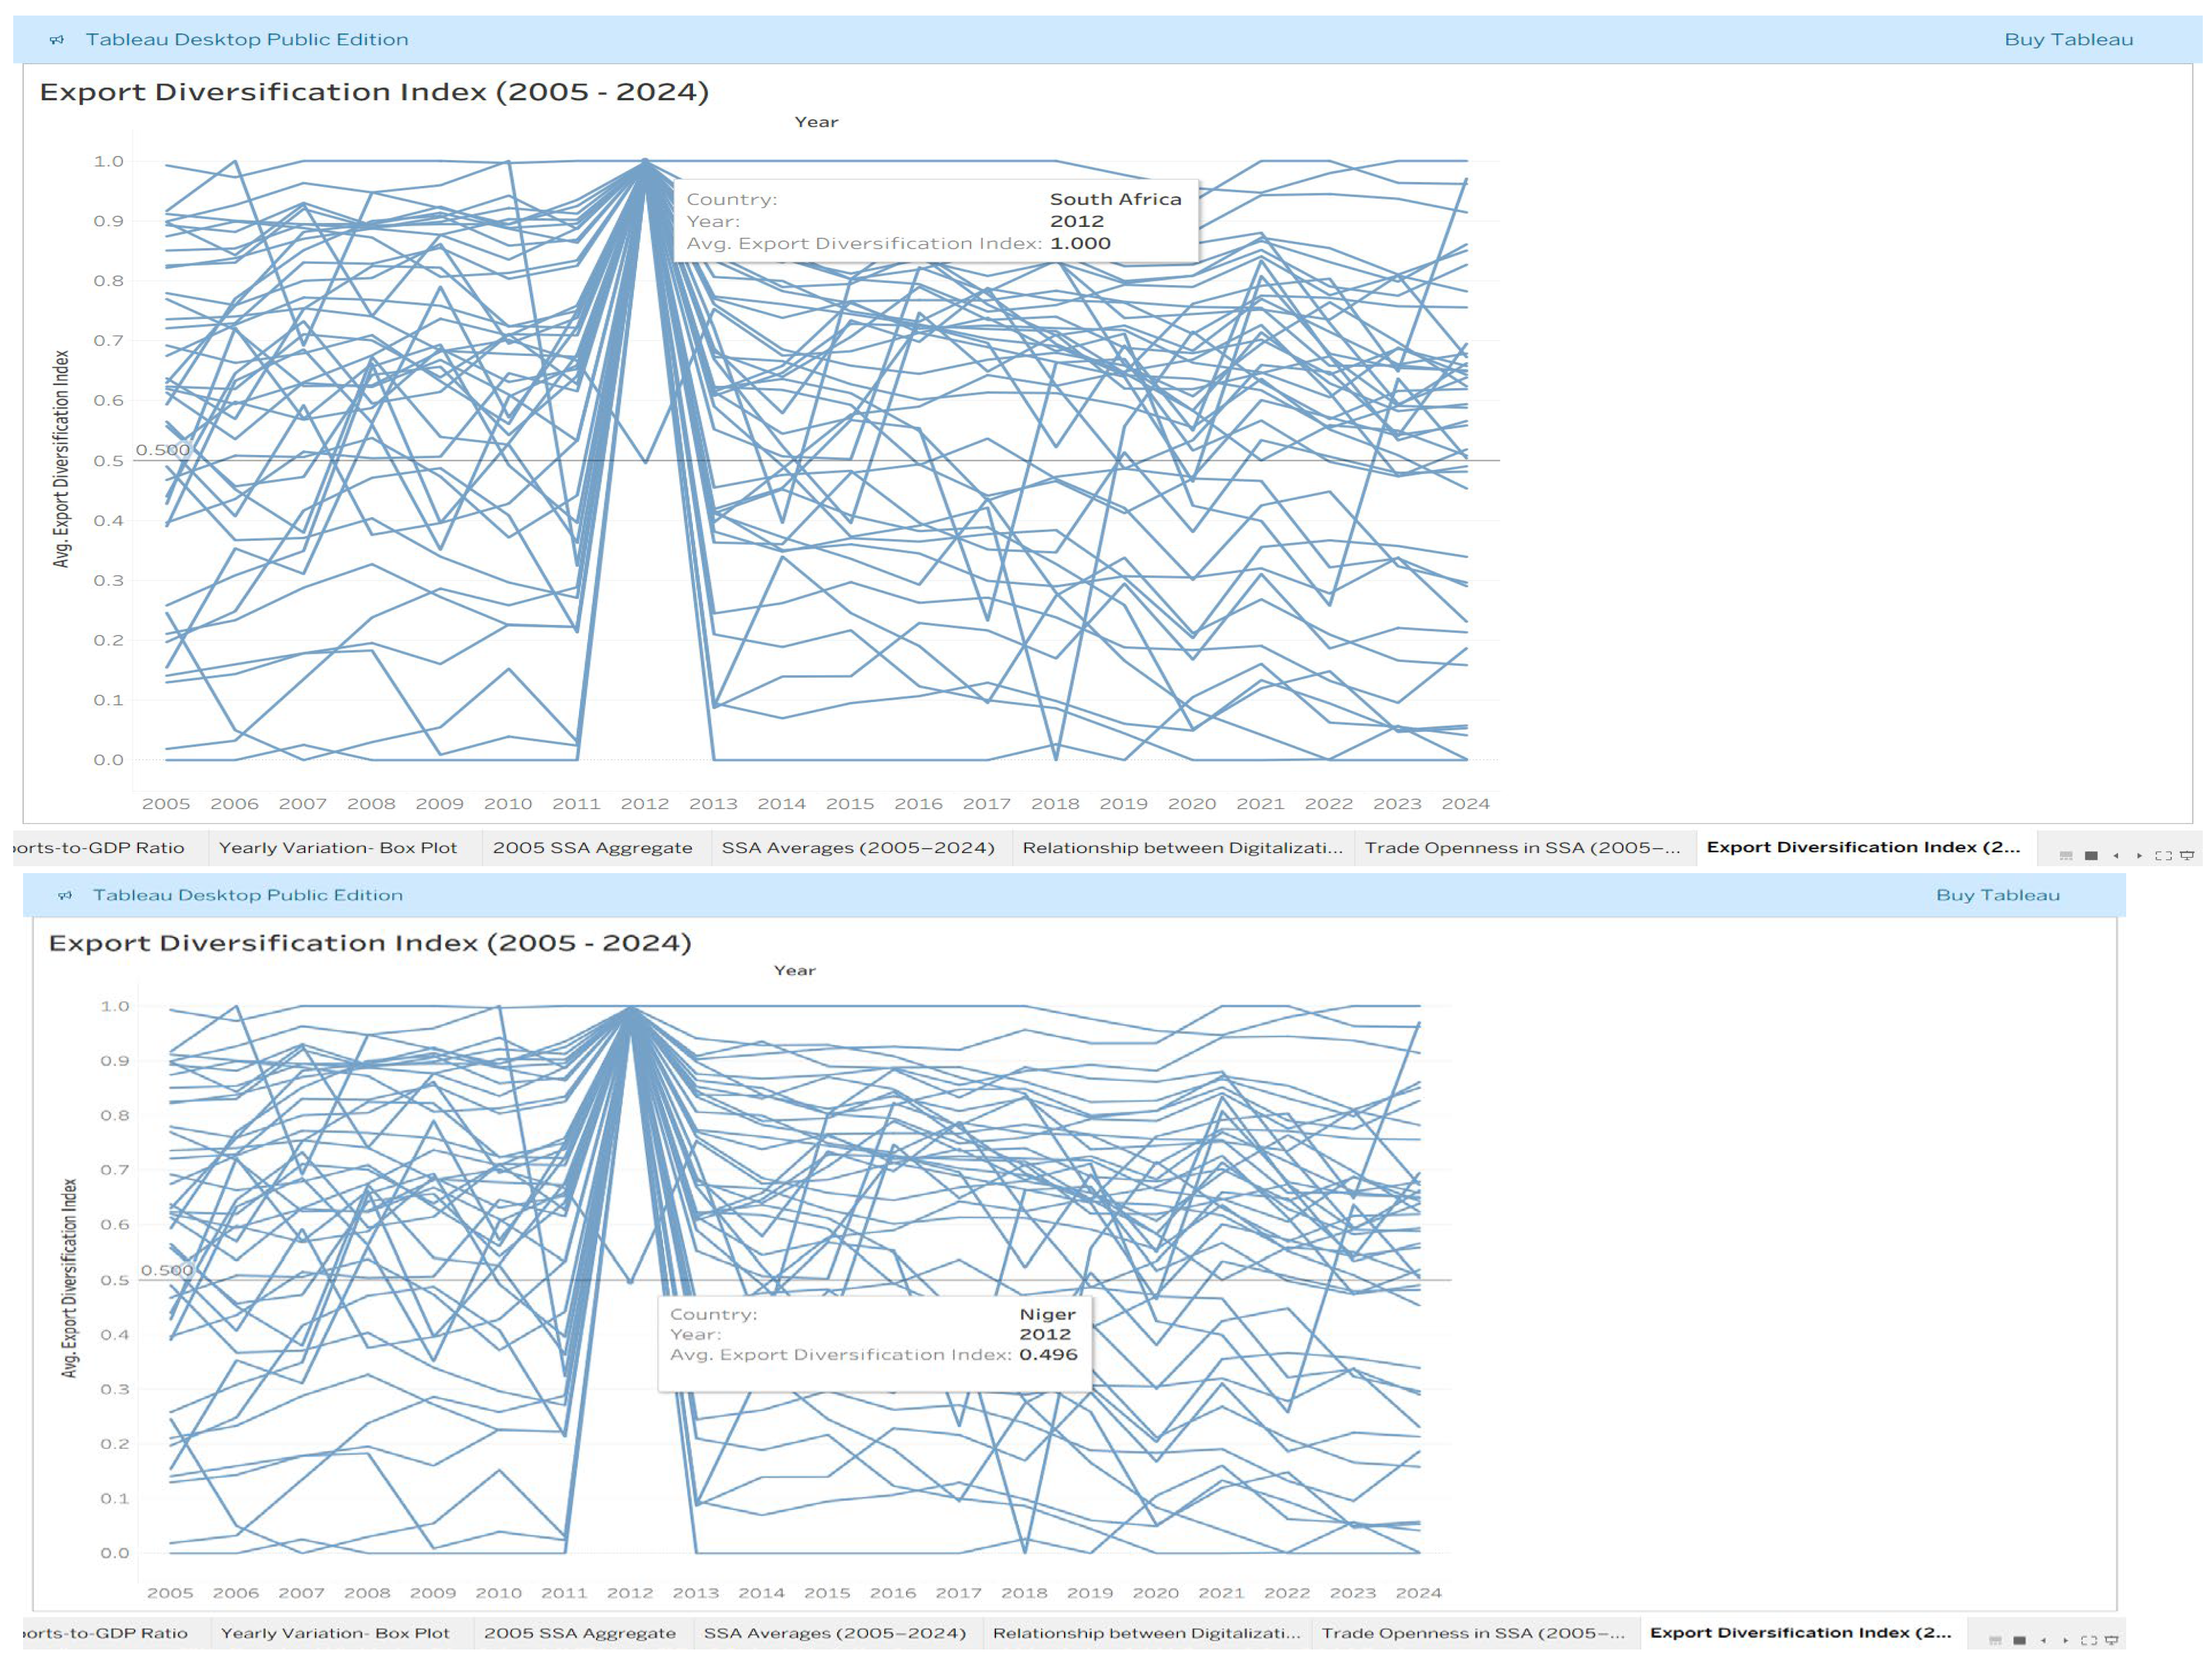Image resolution: width=2212 pixels, height=1665 pixels.
Task: Go to next sheet in the lower window
Action: 2066,1641
